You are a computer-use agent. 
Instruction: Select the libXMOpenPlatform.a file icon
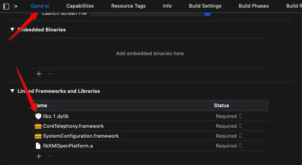click(38, 146)
